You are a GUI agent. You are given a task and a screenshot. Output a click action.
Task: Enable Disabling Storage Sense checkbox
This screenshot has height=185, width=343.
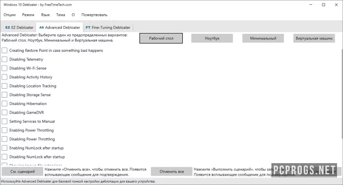5,95
